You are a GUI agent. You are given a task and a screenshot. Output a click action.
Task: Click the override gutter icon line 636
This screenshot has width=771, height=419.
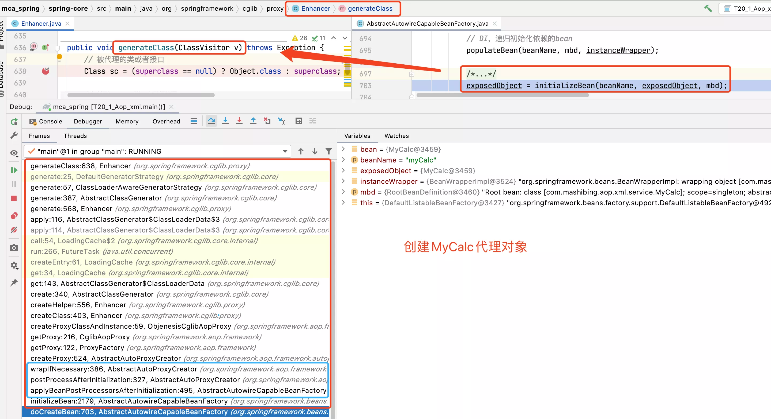tap(46, 48)
